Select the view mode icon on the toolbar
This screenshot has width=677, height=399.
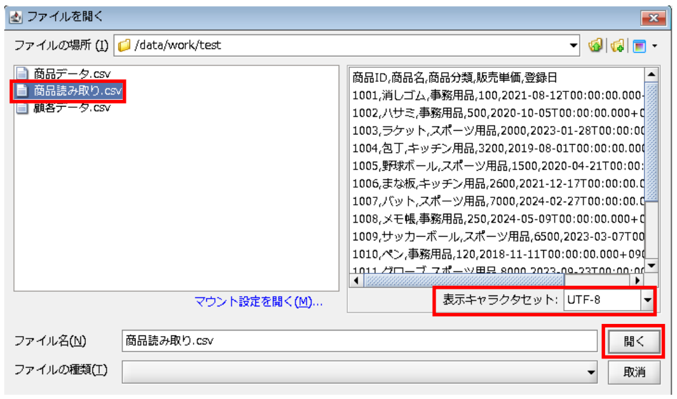639,44
